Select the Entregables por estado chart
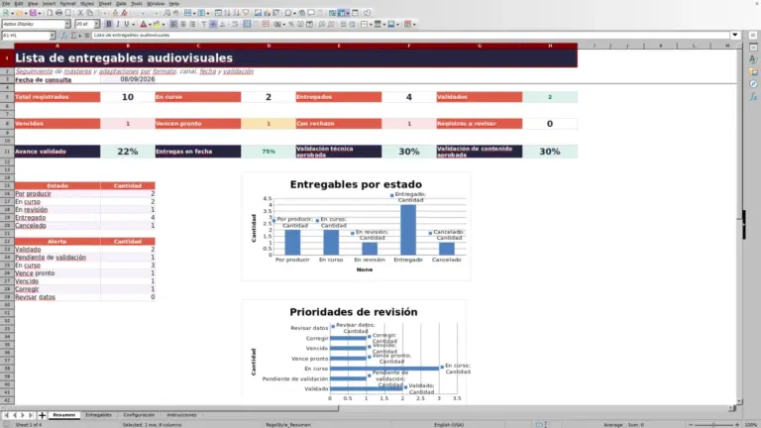The height and width of the screenshot is (428, 761). tap(357, 226)
